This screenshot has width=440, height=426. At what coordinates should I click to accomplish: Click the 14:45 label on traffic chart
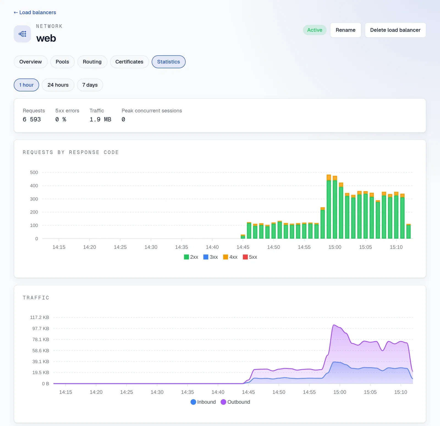(248, 392)
